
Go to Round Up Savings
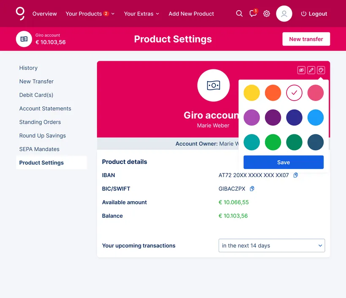pyautogui.click(x=43, y=136)
